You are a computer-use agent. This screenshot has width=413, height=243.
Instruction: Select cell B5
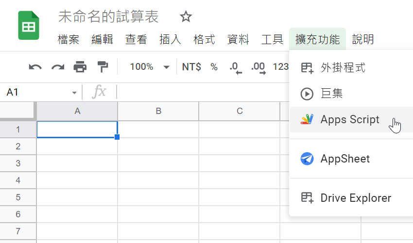tap(158, 197)
